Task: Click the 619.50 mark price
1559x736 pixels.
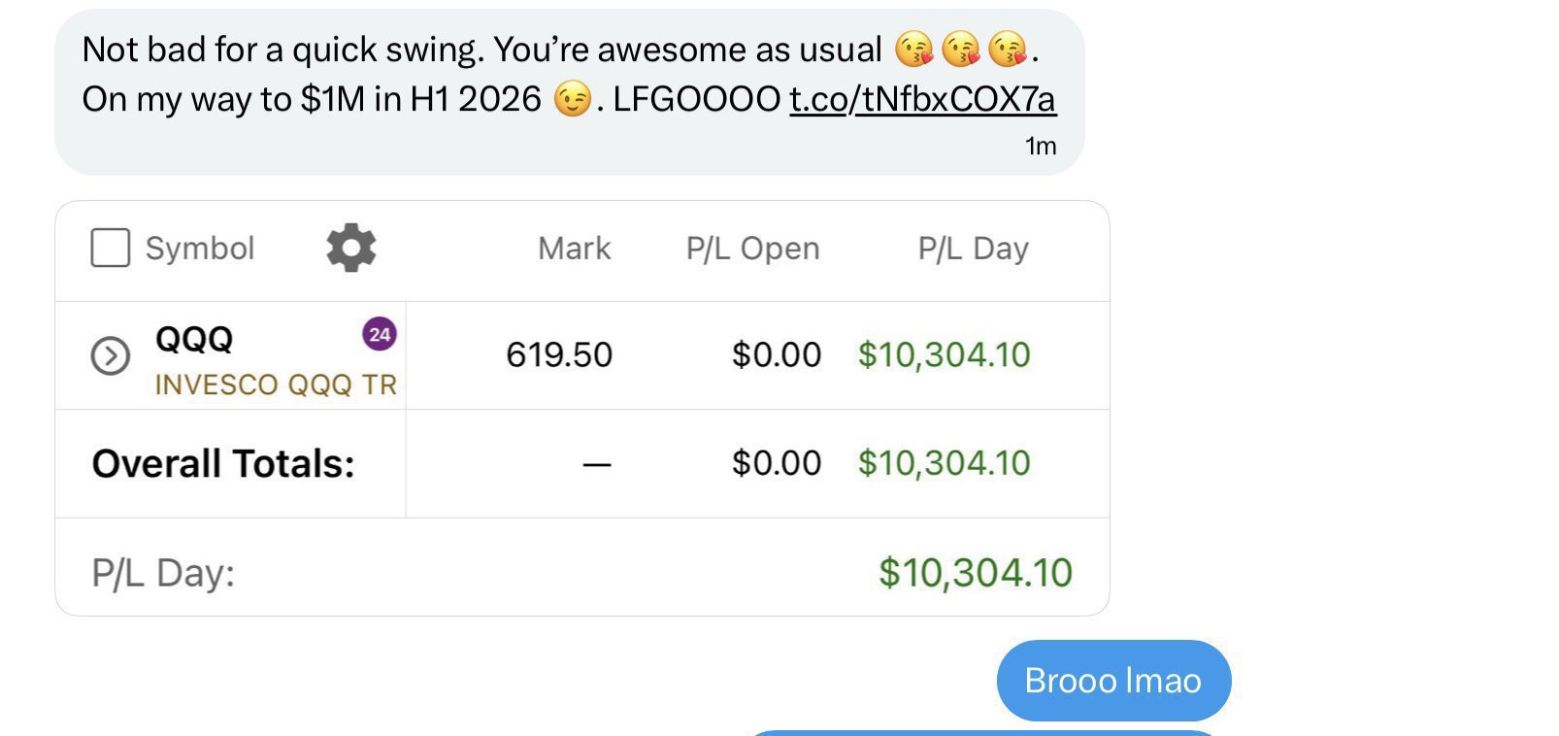Action: [559, 355]
